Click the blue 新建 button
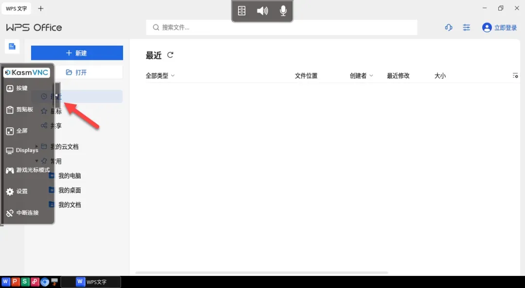Image resolution: width=525 pixels, height=288 pixels. tap(77, 53)
